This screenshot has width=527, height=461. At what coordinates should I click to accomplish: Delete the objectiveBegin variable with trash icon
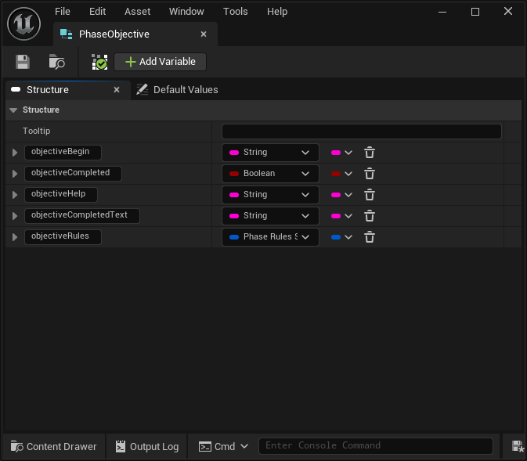[x=370, y=153]
